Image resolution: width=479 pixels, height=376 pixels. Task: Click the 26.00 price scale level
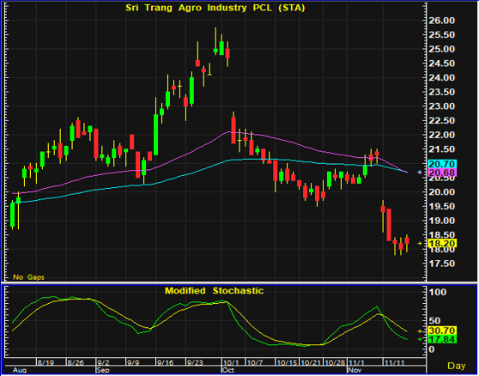(442, 21)
